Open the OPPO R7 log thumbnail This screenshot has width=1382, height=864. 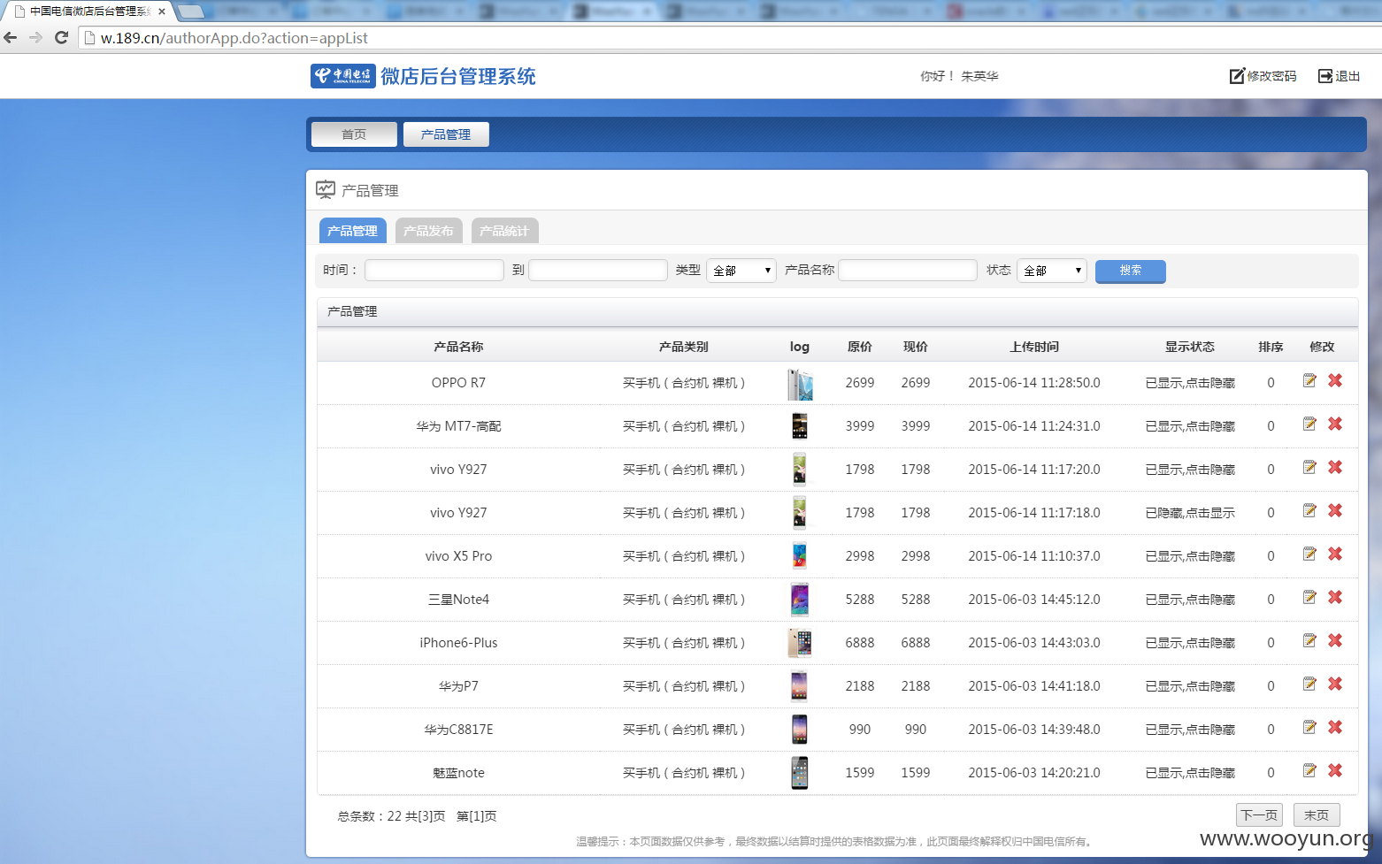pos(800,384)
